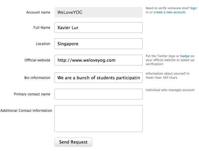Click the 'Individual who manages account' hint
The width and height of the screenshot is (199, 151).
pyautogui.click(x=170, y=90)
